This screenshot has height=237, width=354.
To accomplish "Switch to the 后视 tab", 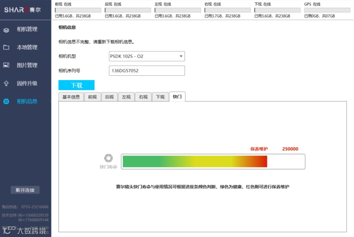I will [109, 97].
